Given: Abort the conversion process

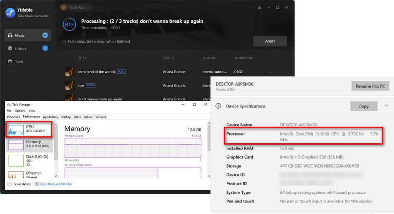Looking at the screenshot, I should (270, 41).
